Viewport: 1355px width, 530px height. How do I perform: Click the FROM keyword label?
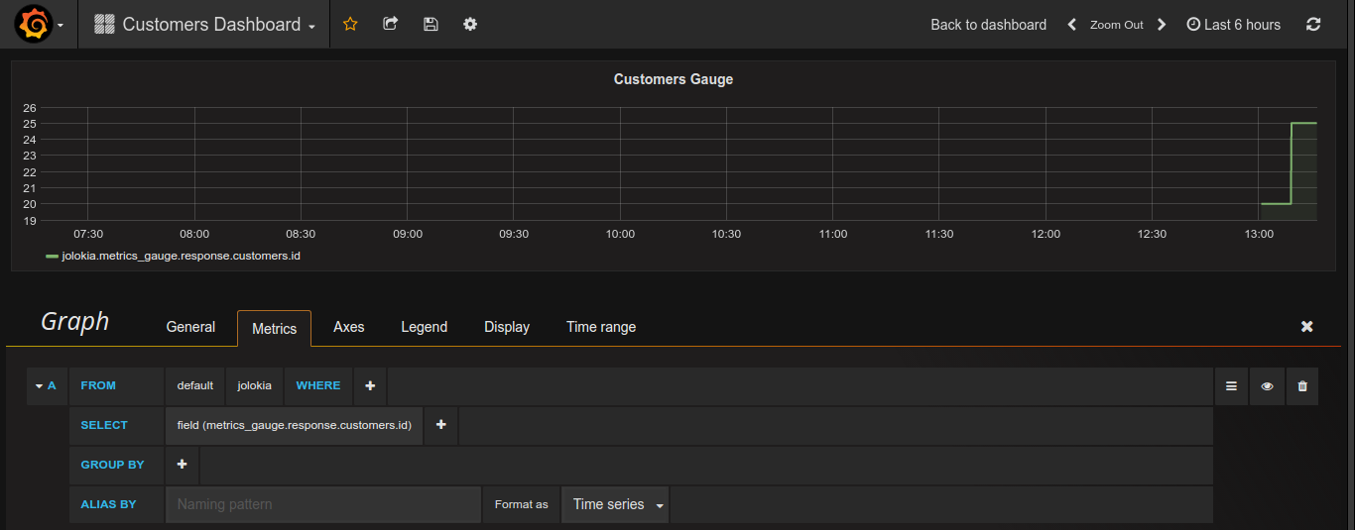[x=98, y=385]
